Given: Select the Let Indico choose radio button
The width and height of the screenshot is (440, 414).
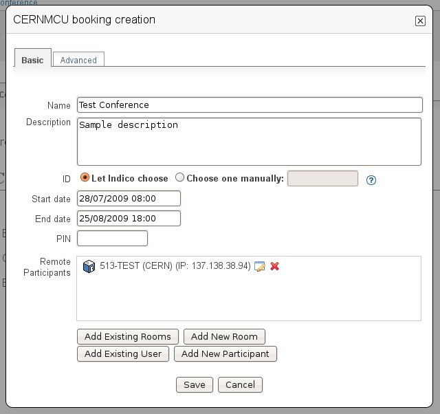Looking at the screenshot, I should (85, 177).
